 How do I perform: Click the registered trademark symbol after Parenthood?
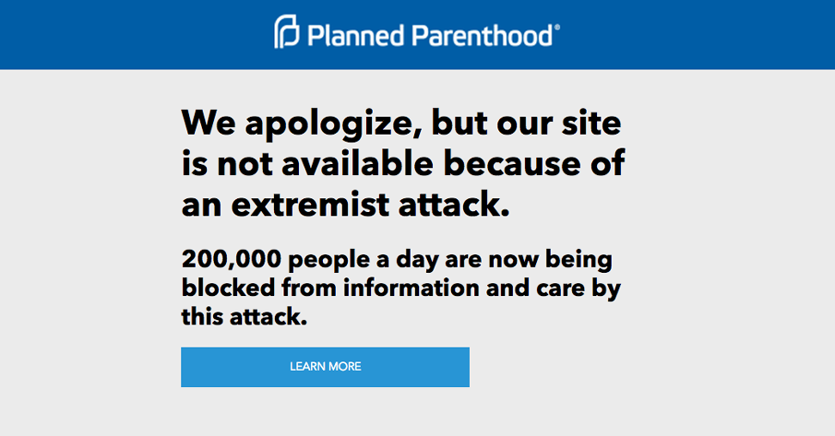[558, 27]
